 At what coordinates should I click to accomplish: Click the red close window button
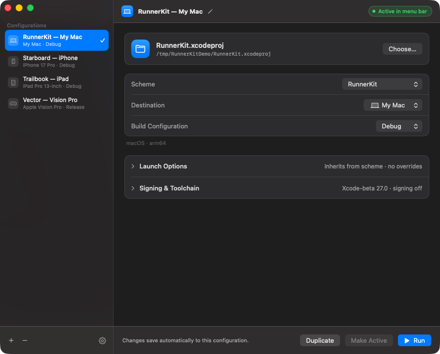coord(8,8)
